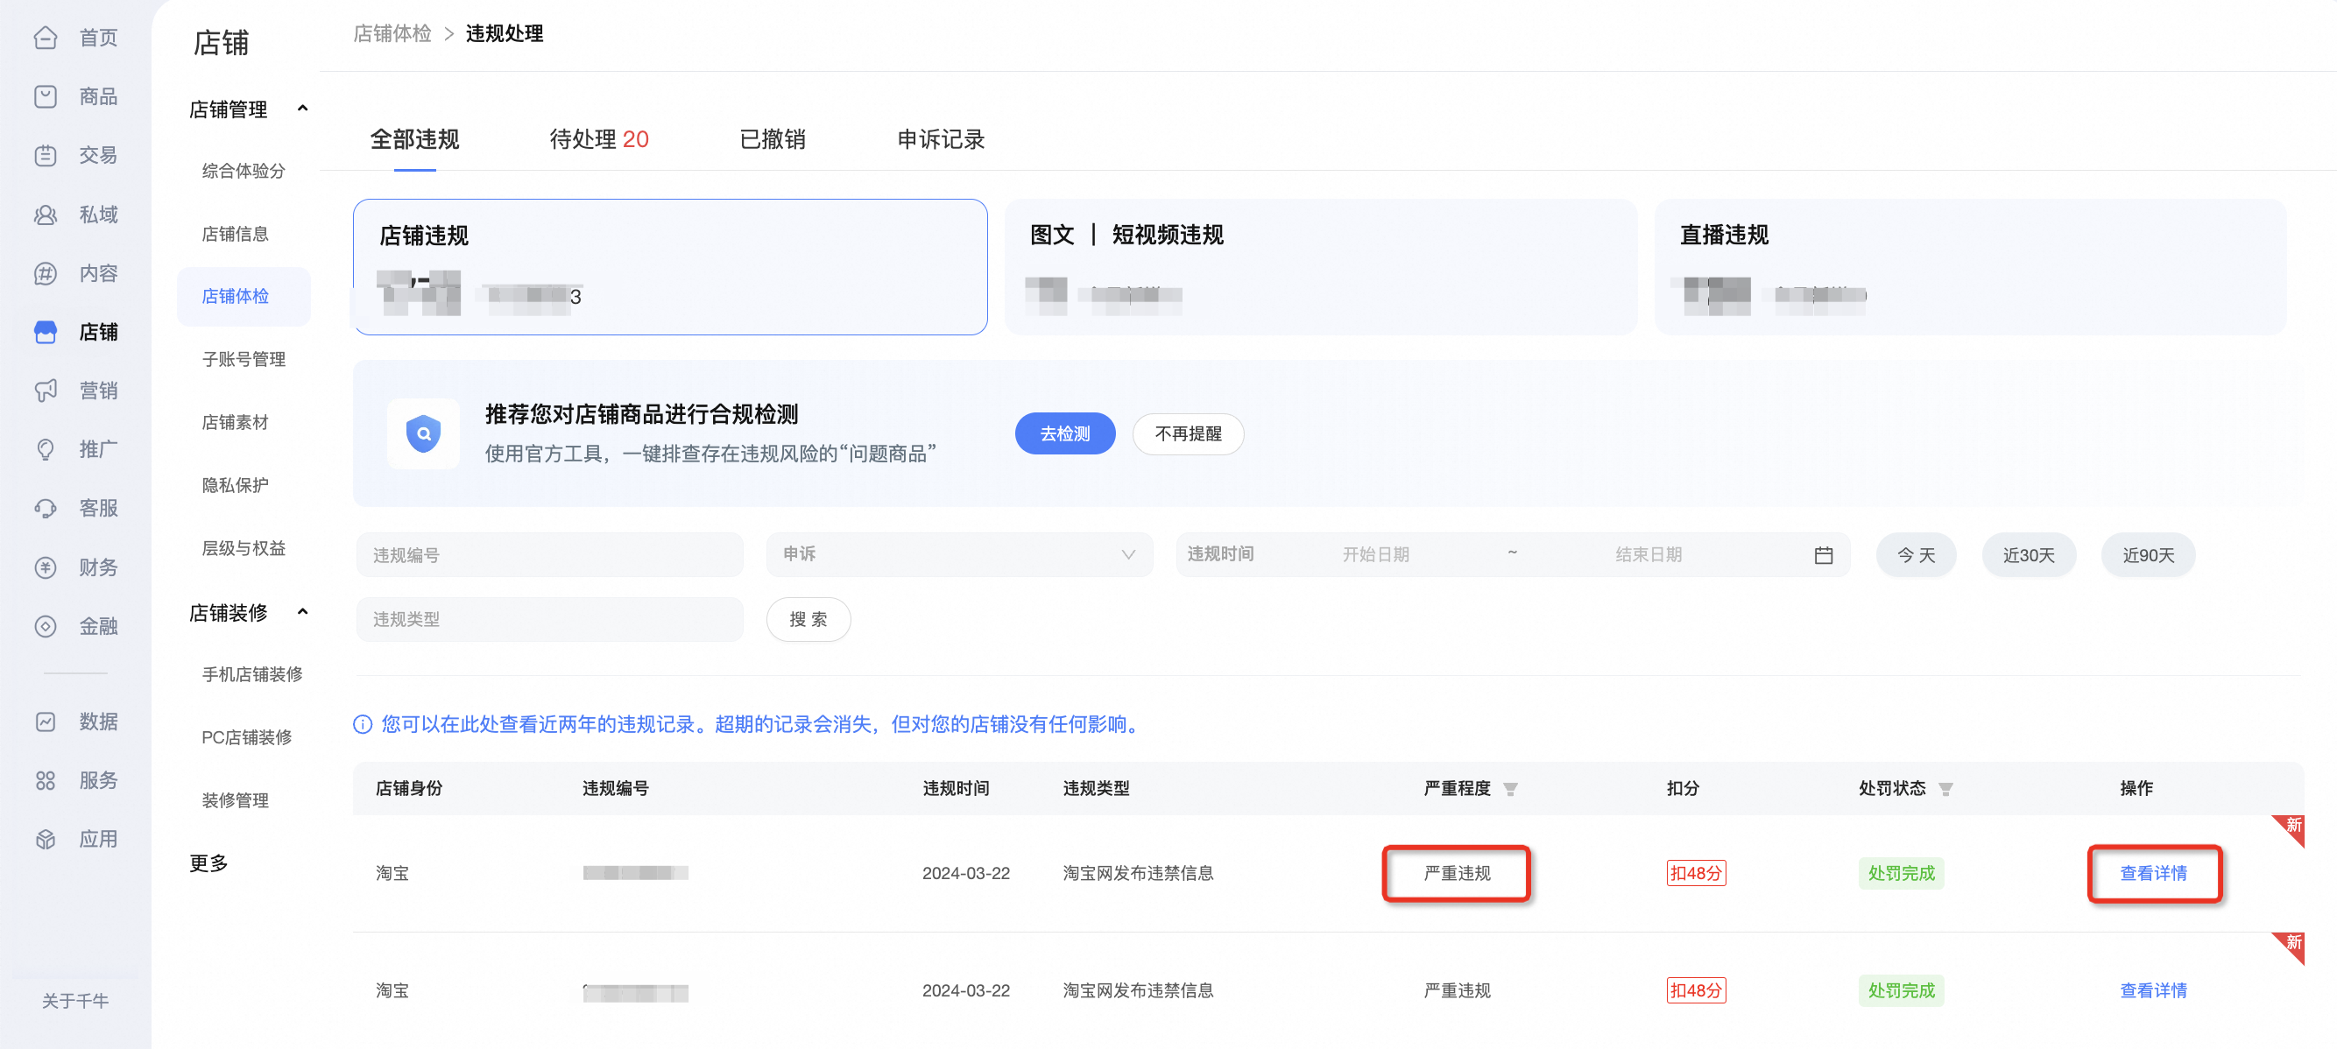Image resolution: width=2337 pixels, height=1049 pixels.
Task: Filter by 近30天 quick range
Action: (x=2029, y=555)
